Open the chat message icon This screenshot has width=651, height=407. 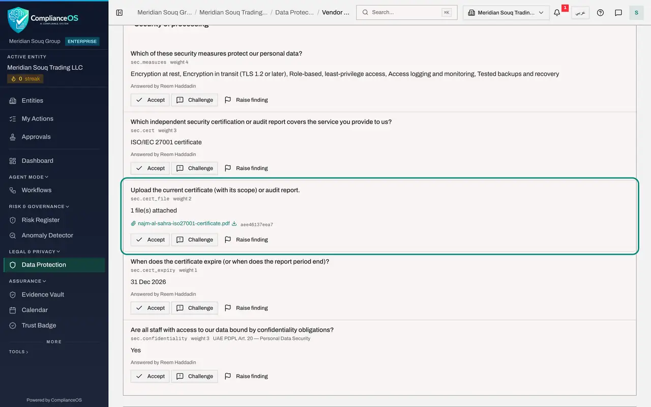click(618, 13)
